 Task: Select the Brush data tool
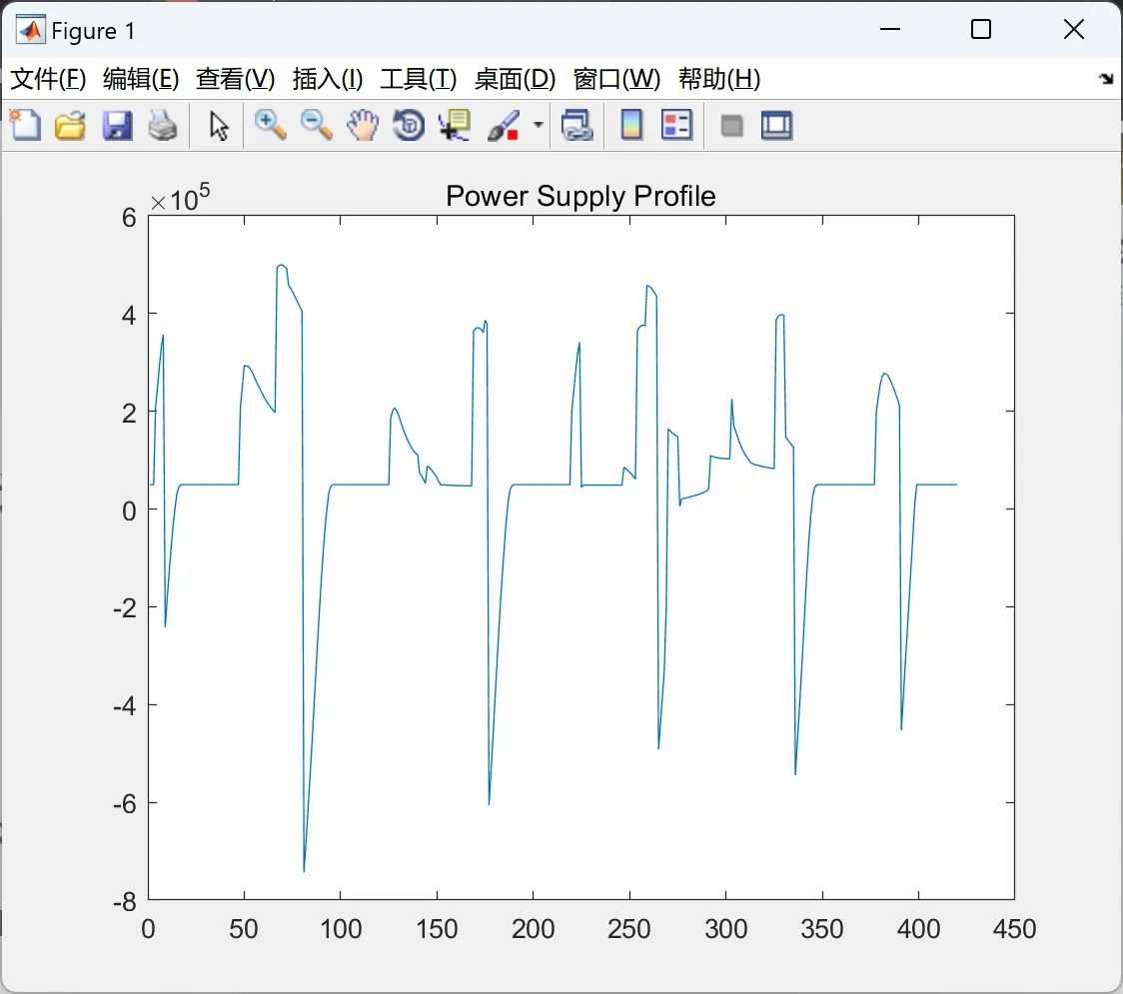tap(504, 125)
